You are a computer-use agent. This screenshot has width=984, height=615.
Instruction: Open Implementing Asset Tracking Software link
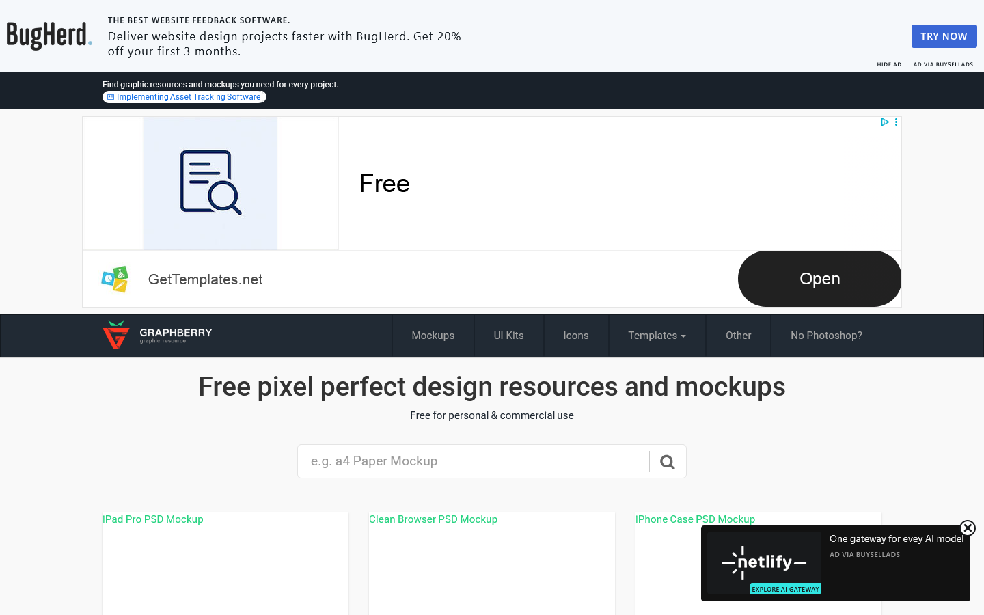184,97
